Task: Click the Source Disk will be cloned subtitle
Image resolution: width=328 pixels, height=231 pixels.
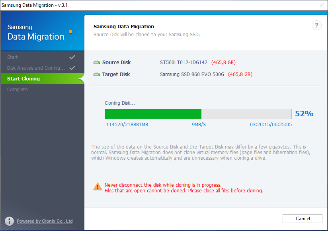Action: click(x=147, y=35)
